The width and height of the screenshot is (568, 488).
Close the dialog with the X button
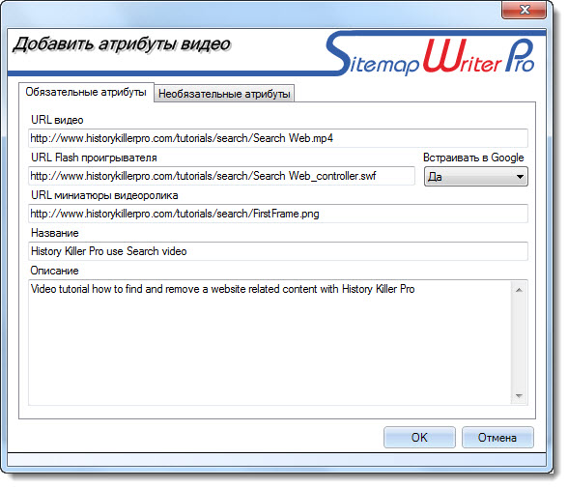click(525, 10)
